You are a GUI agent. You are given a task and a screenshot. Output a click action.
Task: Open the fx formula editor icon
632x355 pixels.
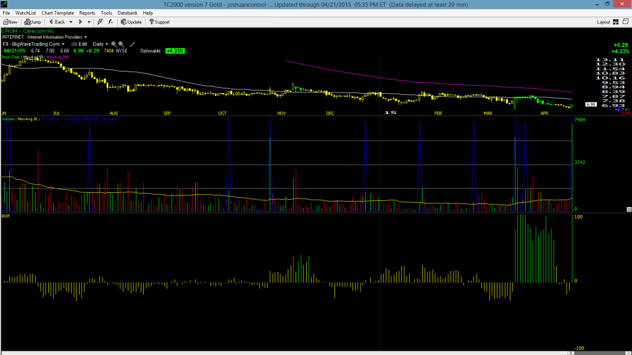[110, 22]
